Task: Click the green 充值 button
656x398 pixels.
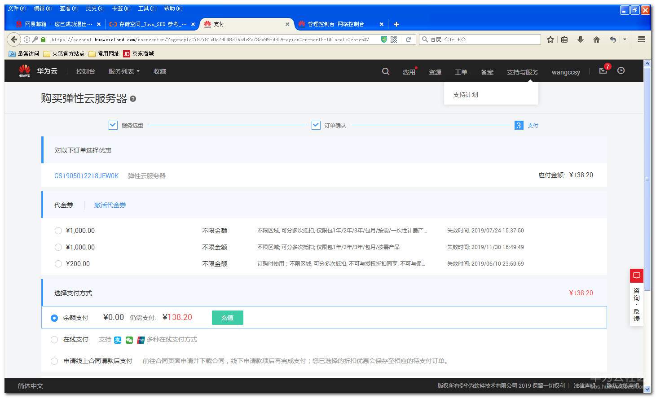Action: pos(228,318)
